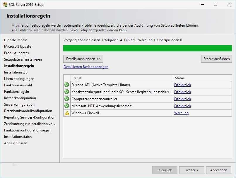Minimize the SQL Server 2016-Setup window

pyautogui.click(x=202, y=4)
